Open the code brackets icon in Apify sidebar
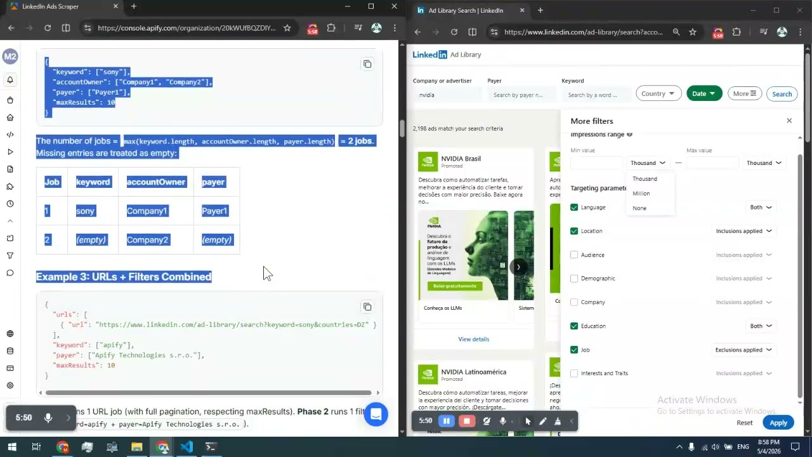The width and height of the screenshot is (812, 457). click(10, 135)
